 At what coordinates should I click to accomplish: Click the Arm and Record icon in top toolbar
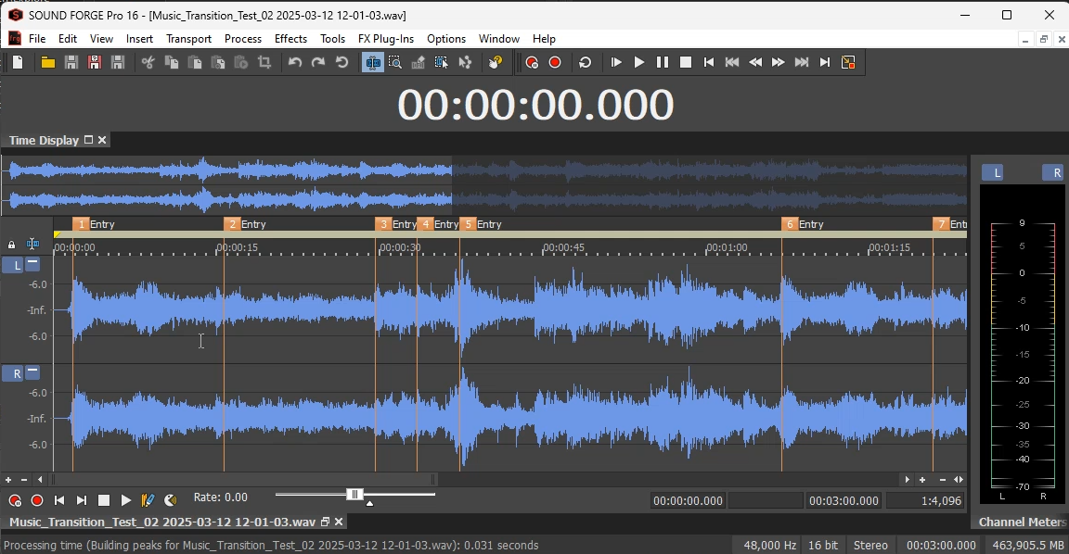tap(532, 63)
